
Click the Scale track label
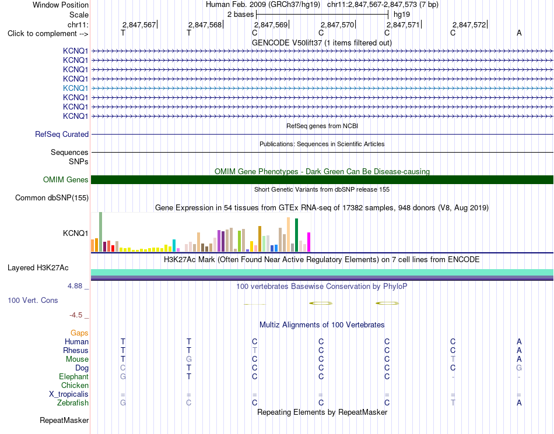tap(79, 15)
